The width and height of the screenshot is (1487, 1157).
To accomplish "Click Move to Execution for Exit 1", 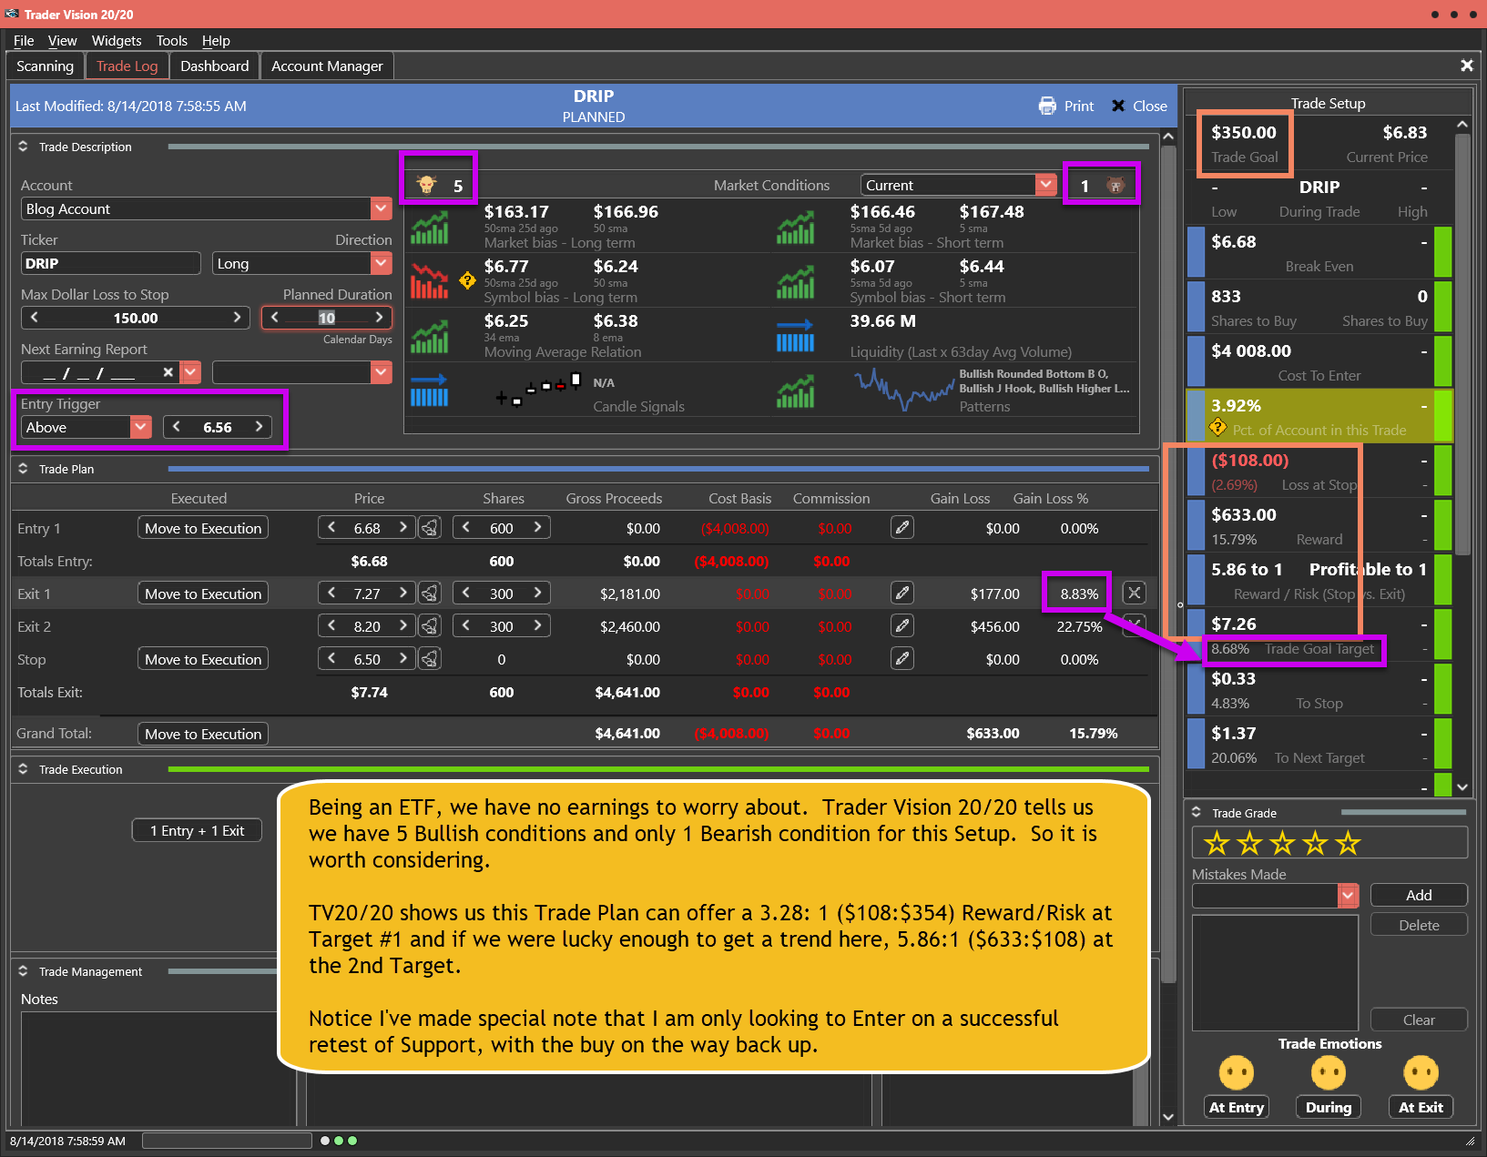I will coord(203,594).
